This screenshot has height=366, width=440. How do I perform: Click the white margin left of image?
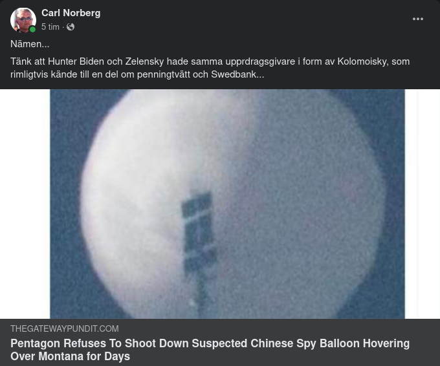click(25, 204)
